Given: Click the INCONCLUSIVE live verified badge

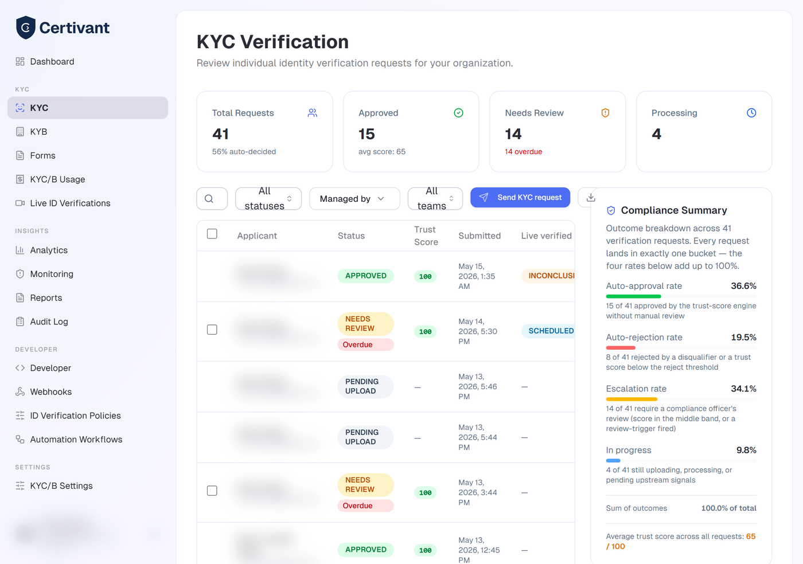Looking at the screenshot, I should (548, 276).
